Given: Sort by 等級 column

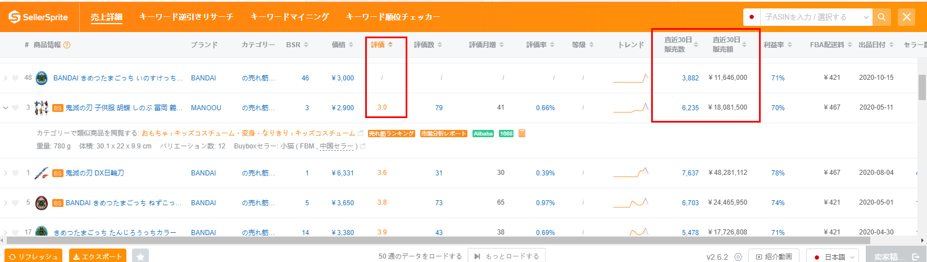Looking at the screenshot, I should (x=583, y=45).
